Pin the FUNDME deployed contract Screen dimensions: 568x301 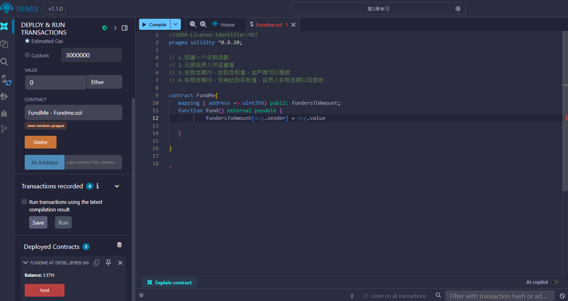[x=108, y=263]
